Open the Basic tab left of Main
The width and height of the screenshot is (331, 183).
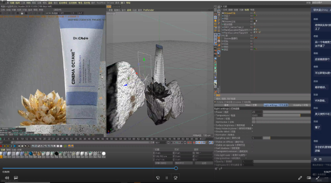coord(226,105)
